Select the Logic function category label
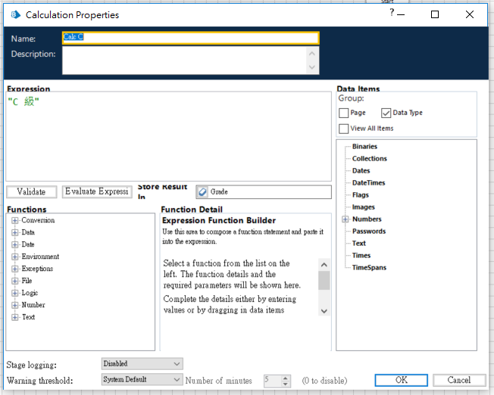494x395 pixels. coord(30,293)
